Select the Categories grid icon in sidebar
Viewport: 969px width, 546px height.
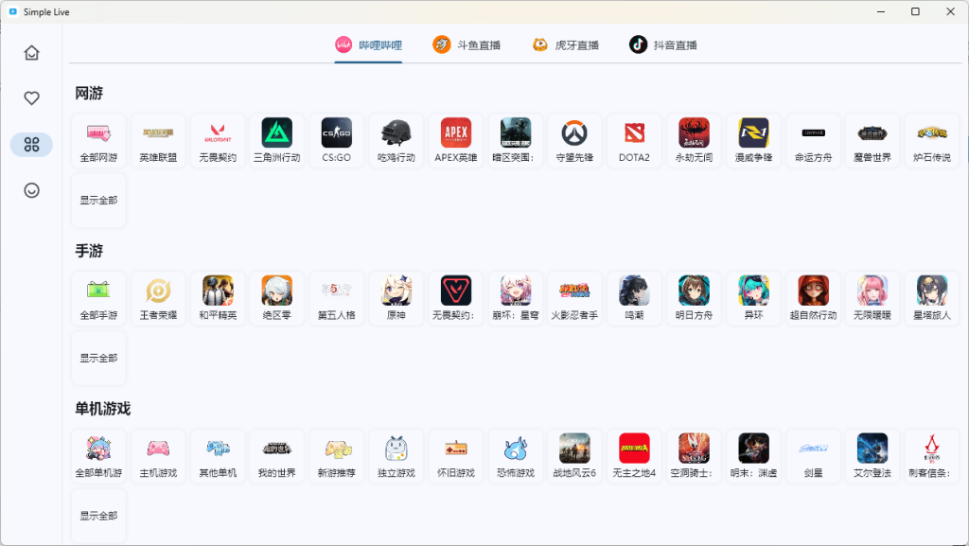pyautogui.click(x=31, y=144)
